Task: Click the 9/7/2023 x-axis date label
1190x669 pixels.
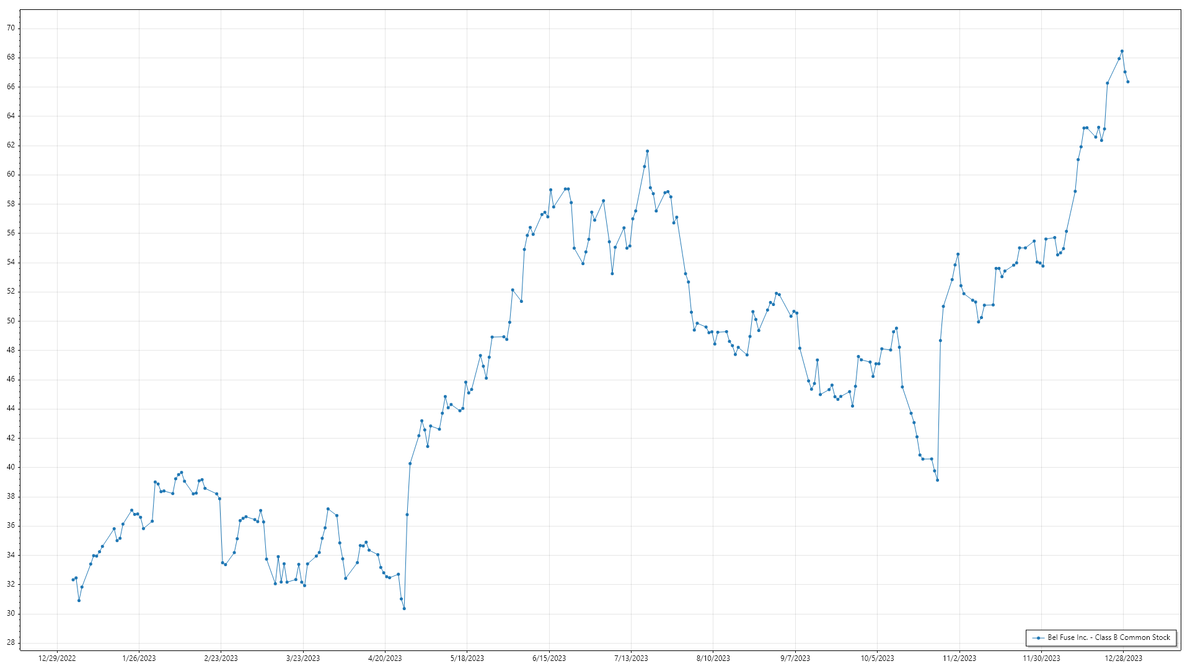Action: [795, 658]
